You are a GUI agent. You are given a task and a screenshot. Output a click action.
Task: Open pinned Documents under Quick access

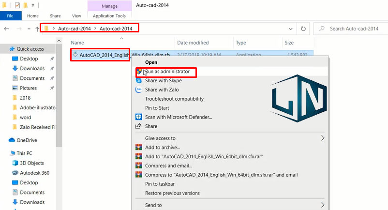point(32,78)
